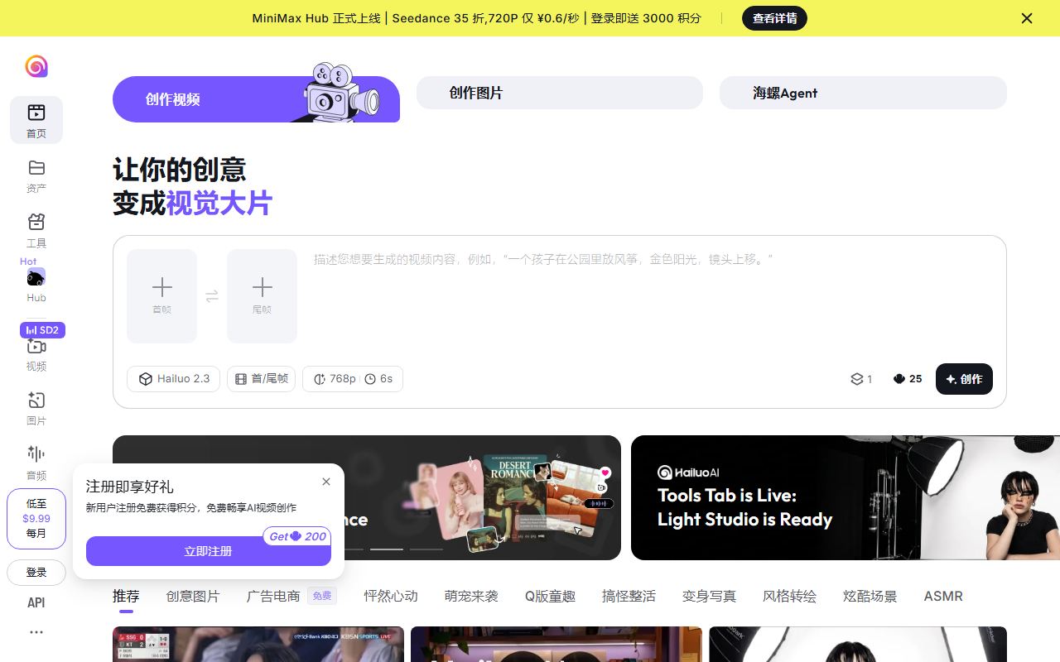
Task: Open the Hailuo 2.3 model dropdown
Action: 174,379
